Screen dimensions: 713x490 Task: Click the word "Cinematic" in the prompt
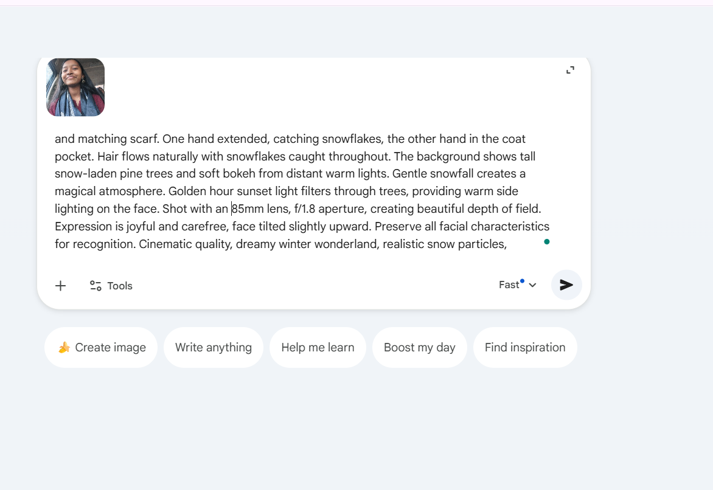click(x=164, y=244)
